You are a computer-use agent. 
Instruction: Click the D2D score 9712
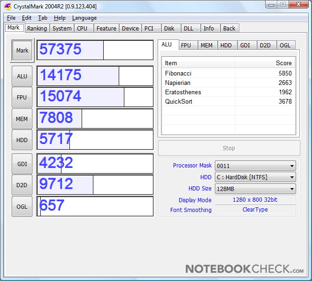pos(95,185)
